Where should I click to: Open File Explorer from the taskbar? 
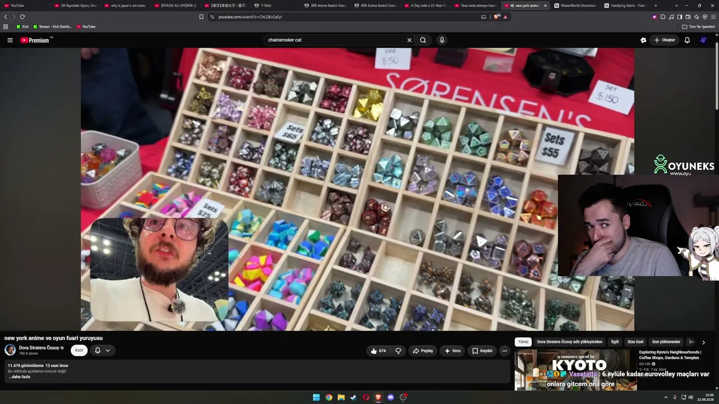click(341, 397)
